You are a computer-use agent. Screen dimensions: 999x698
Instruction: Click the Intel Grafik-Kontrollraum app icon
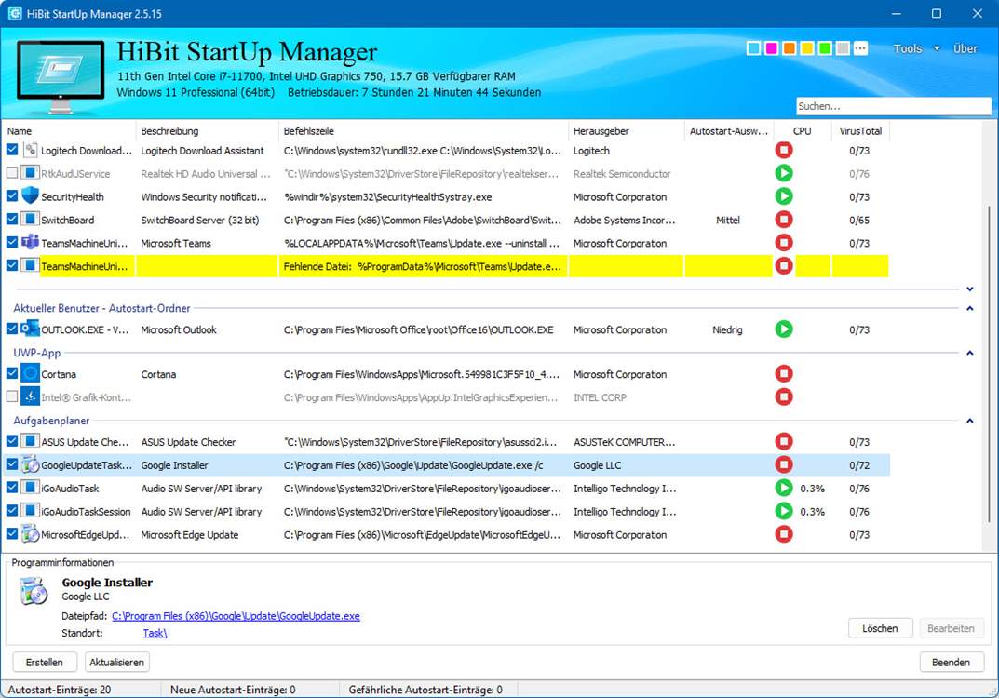coord(30,396)
